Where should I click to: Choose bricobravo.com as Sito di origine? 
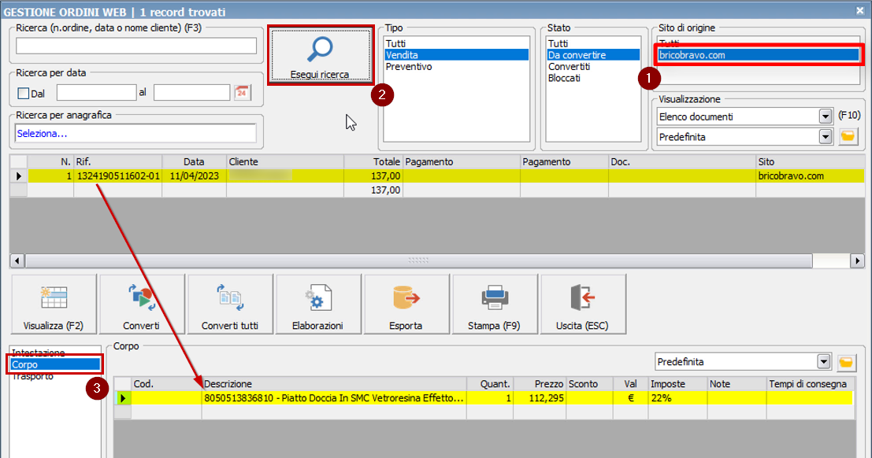click(x=759, y=55)
